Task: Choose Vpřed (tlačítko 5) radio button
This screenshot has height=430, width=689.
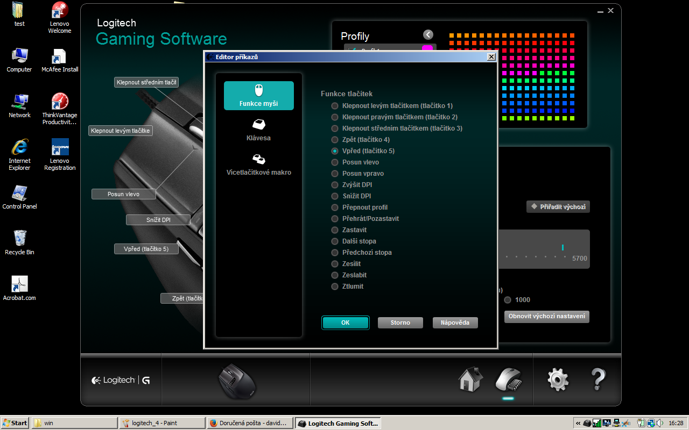Action: 363,151
